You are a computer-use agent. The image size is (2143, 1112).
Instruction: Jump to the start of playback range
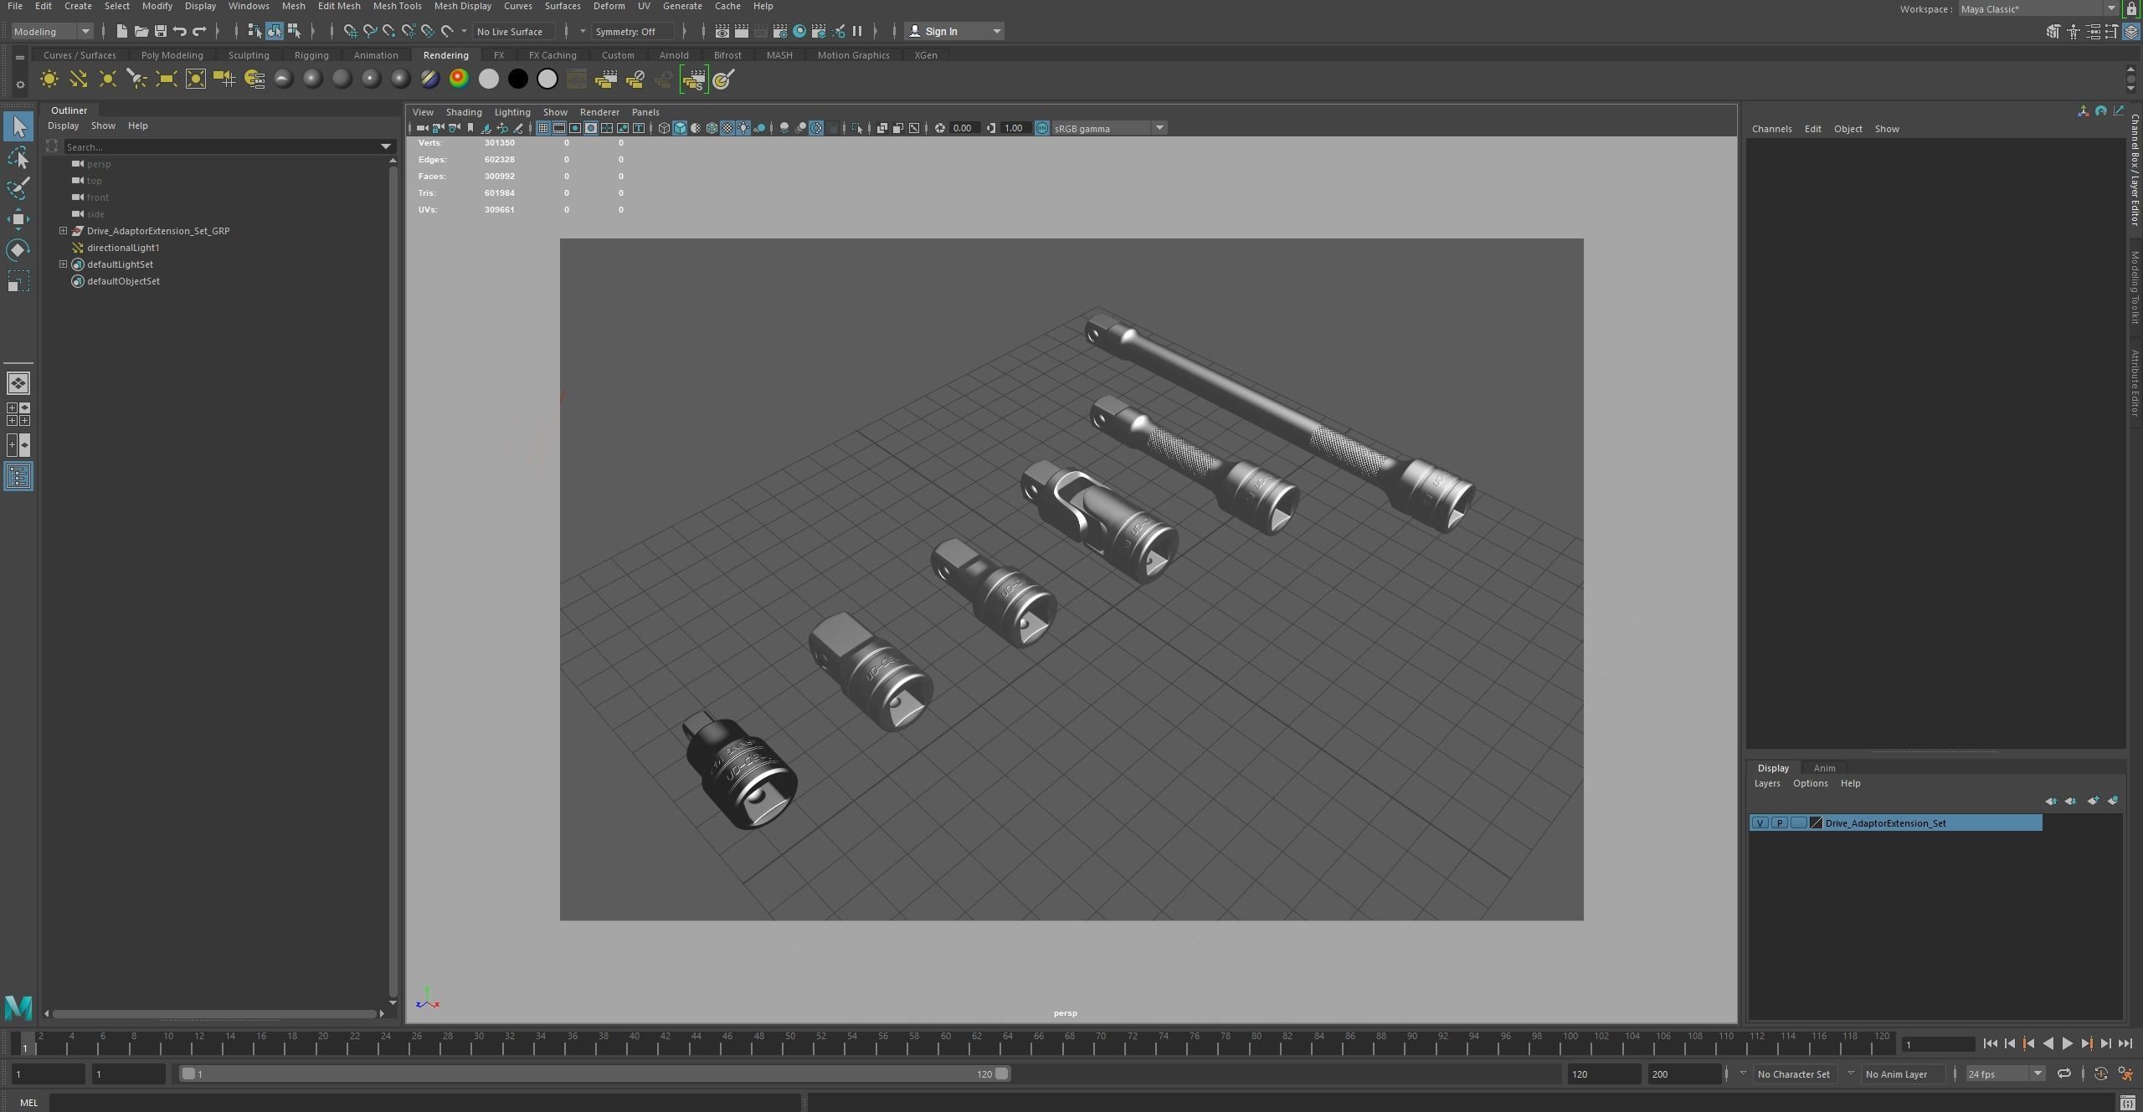point(1991,1043)
